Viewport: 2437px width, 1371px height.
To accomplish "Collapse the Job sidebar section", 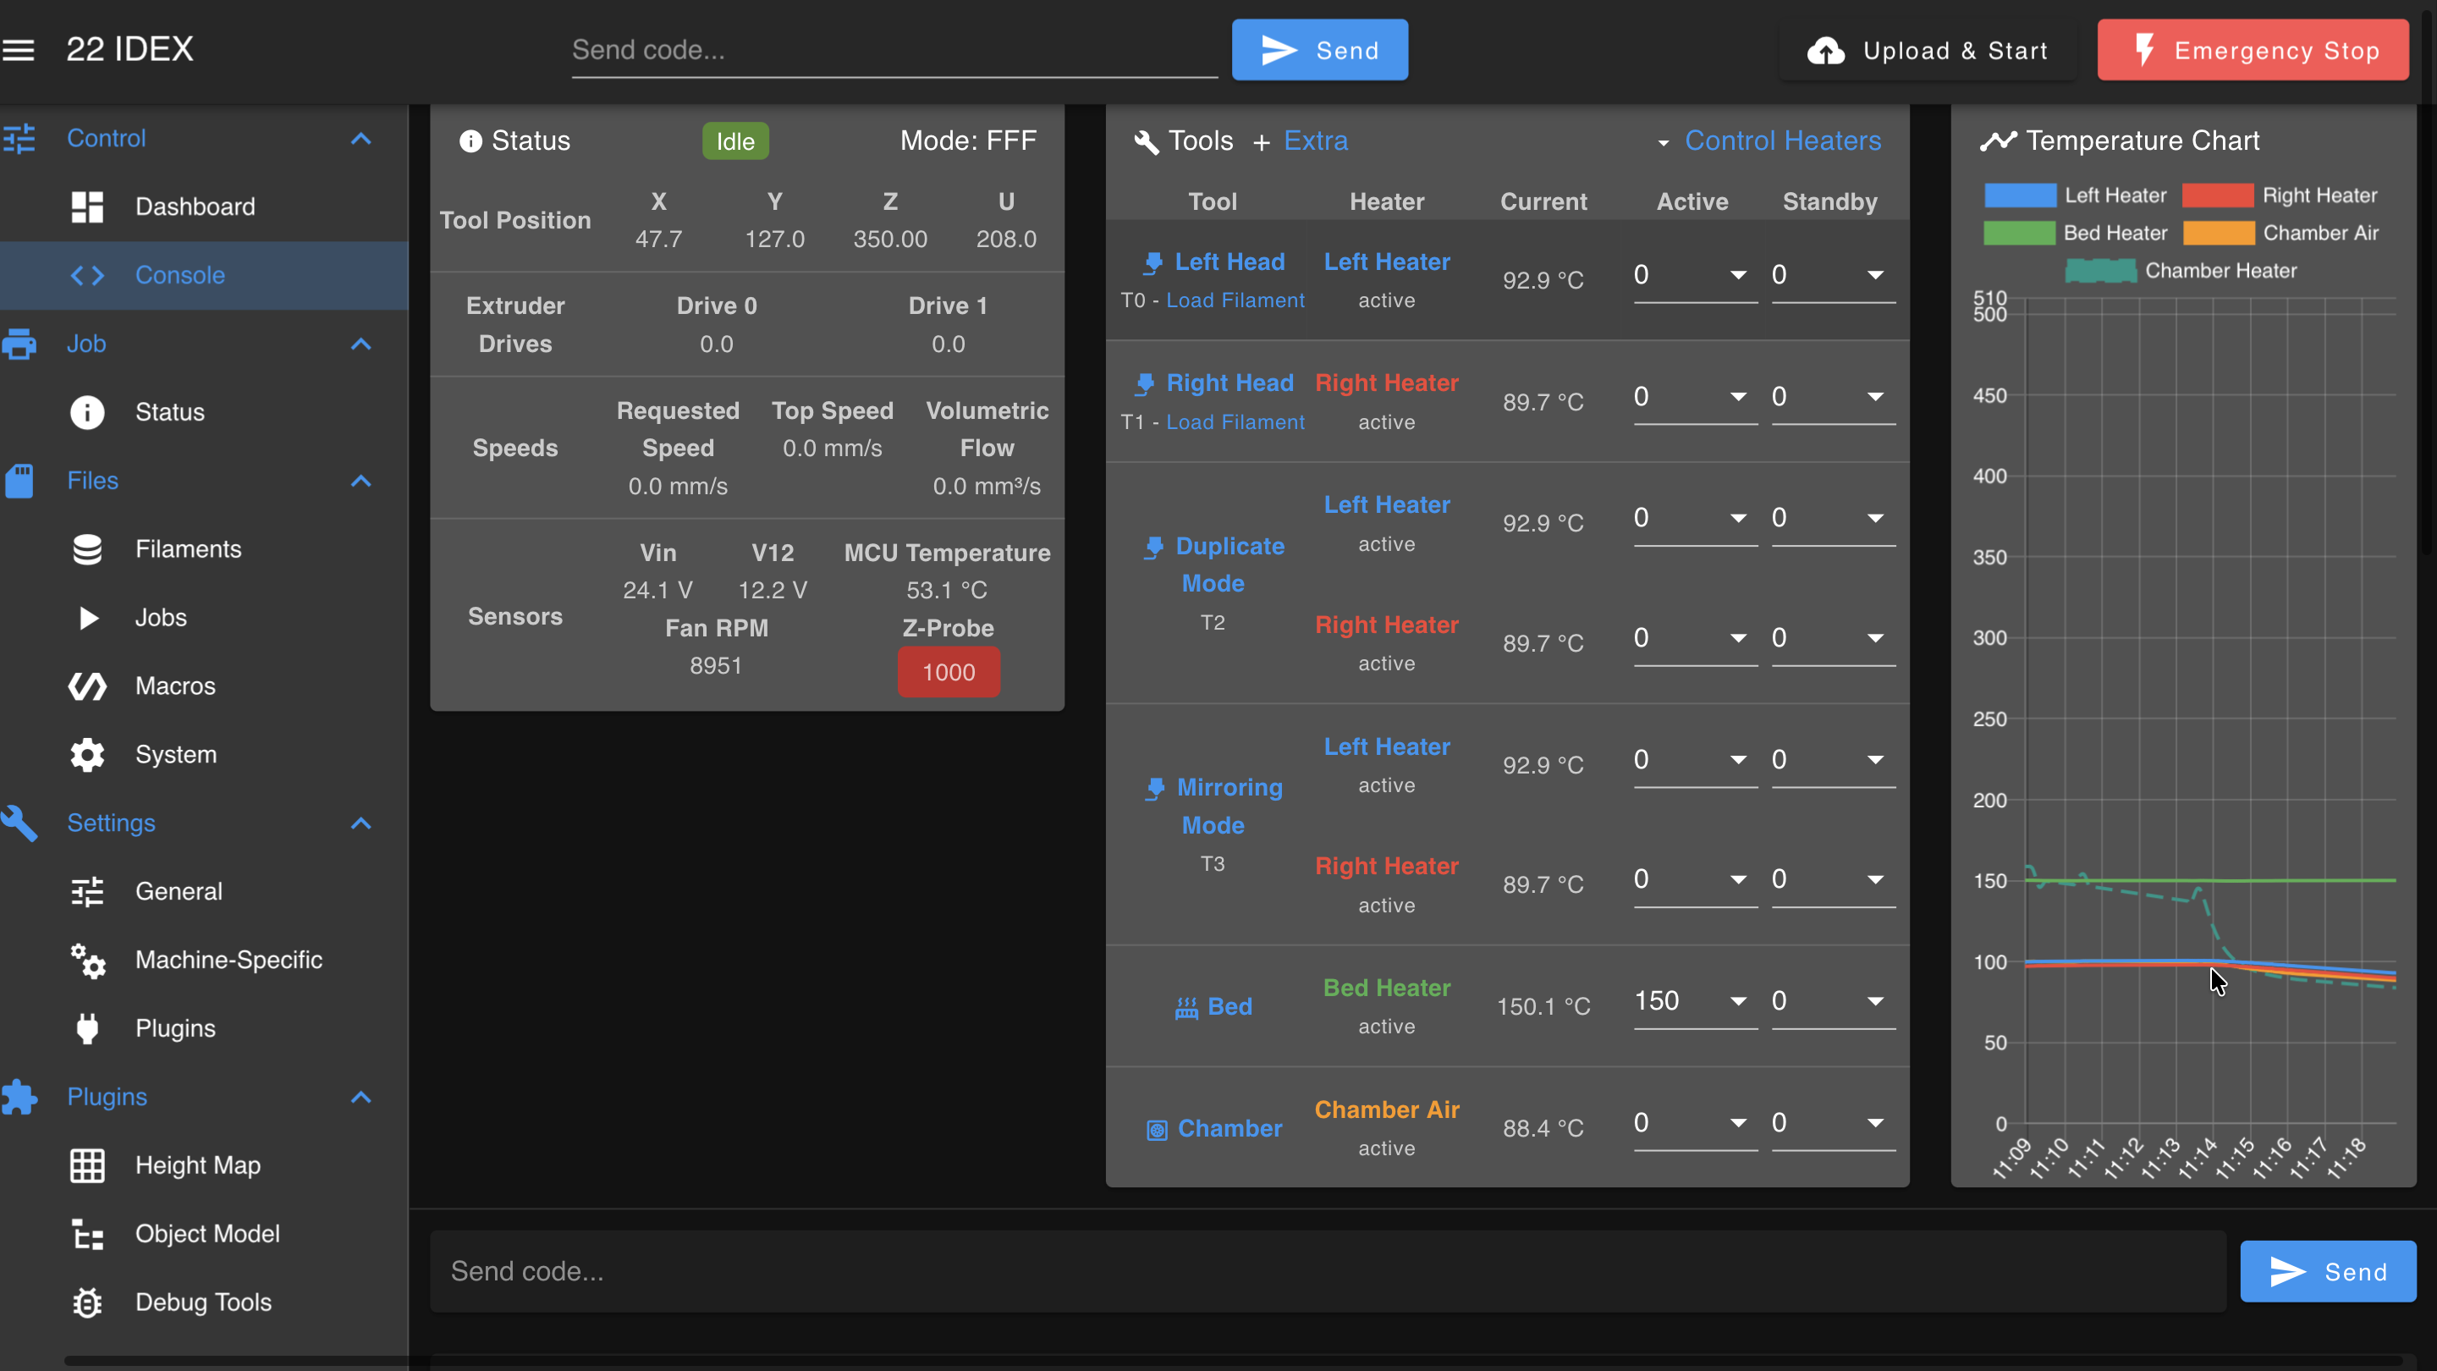I will (x=360, y=344).
